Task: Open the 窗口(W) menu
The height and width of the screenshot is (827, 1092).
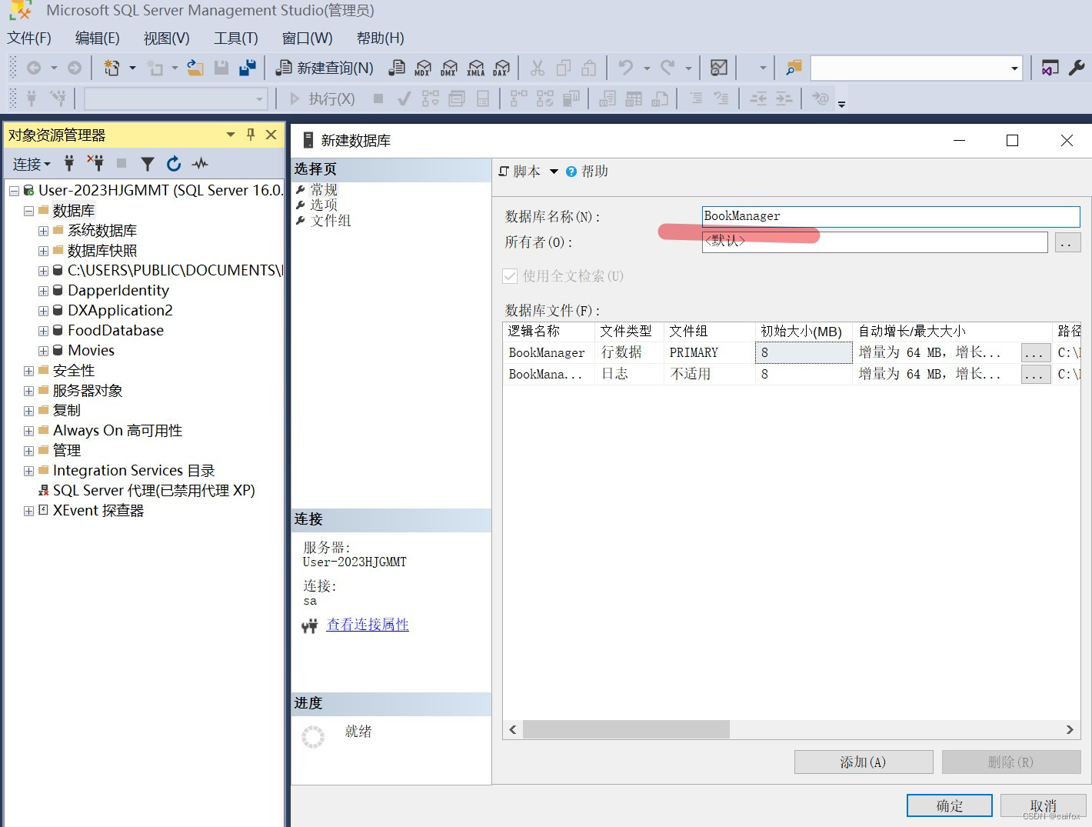Action: click(307, 38)
